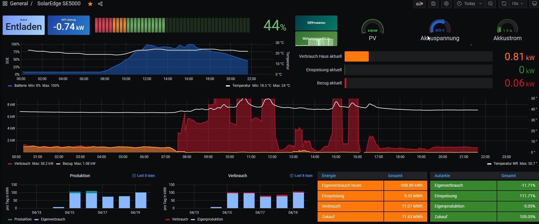
Task: Toggle Batterie series in legend
Action: 20,86
